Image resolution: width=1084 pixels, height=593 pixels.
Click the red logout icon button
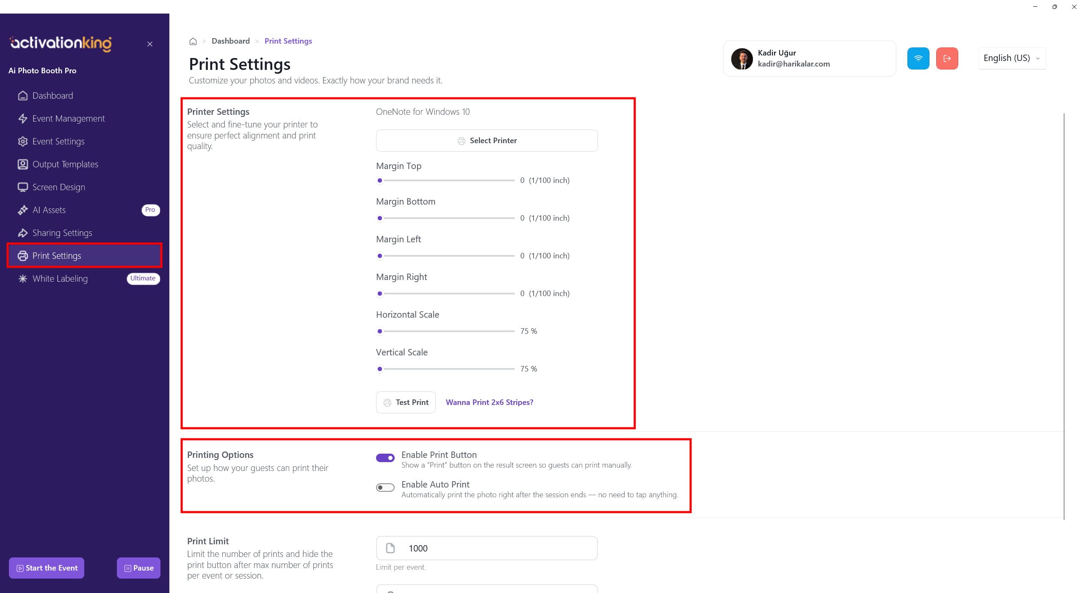click(947, 58)
